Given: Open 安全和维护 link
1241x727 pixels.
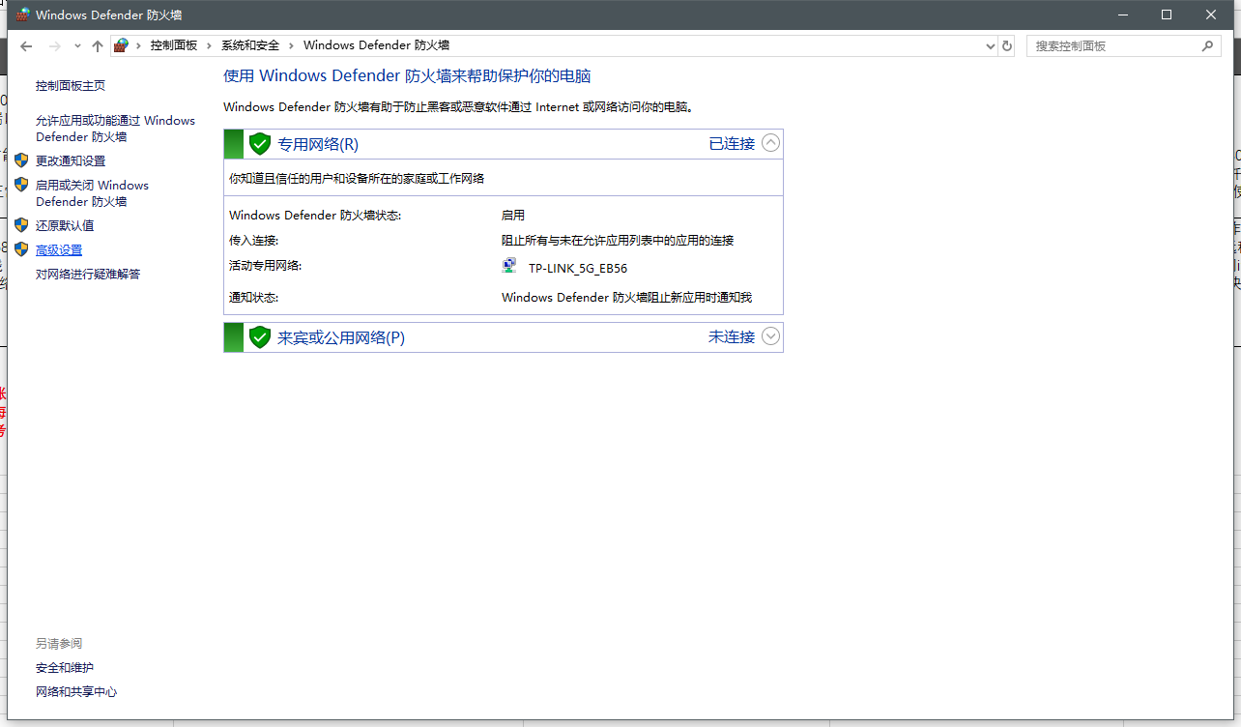Looking at the screenshot, I should [x=65, y=668].
